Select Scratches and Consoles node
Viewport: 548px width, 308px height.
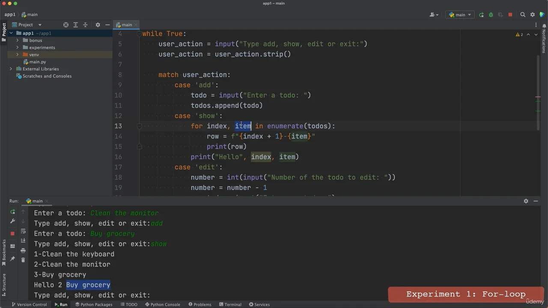pyautogui.click(x=44, y=76)
